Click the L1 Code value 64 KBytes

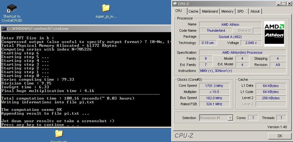click(x=271, y=92)
